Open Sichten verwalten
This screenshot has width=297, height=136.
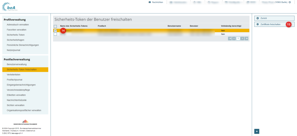coord(16,105)
